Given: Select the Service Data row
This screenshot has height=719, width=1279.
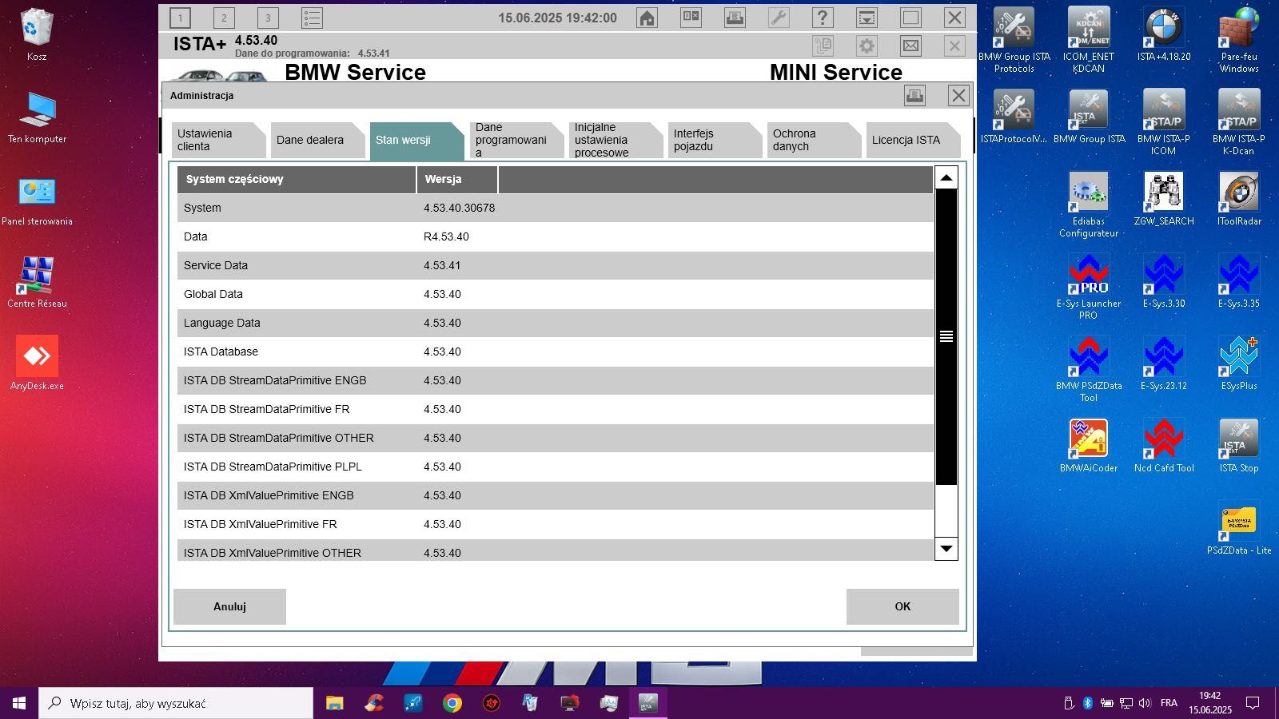Looking at the screenshot, I should [555, 265].
